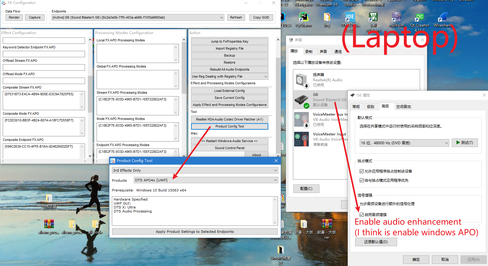Switch to the 录制 tab

(309, 52)
